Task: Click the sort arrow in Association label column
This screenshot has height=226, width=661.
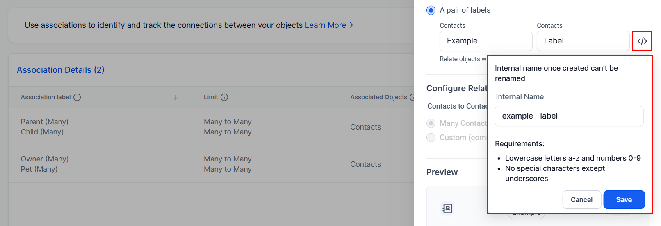Action: click(175, 97)
